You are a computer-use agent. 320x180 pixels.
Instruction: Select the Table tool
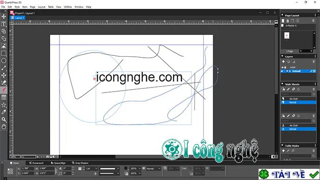[4, 97]
